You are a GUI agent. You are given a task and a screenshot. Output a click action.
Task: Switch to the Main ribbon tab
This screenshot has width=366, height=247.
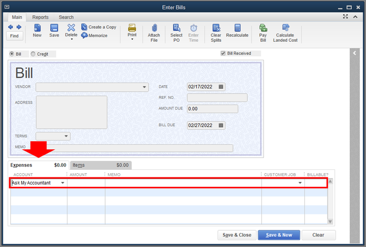17,17
